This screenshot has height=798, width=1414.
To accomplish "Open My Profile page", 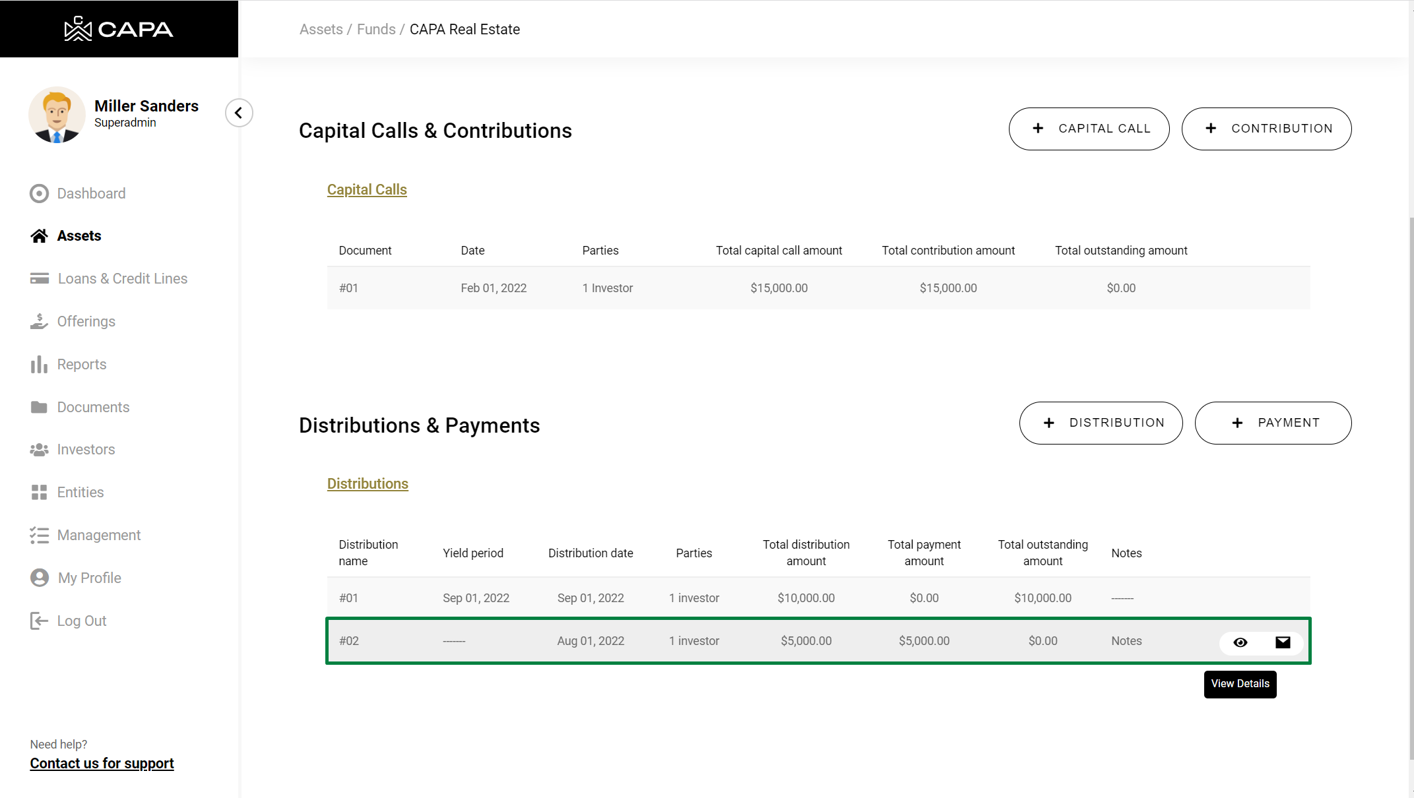I will pos(89,578).
